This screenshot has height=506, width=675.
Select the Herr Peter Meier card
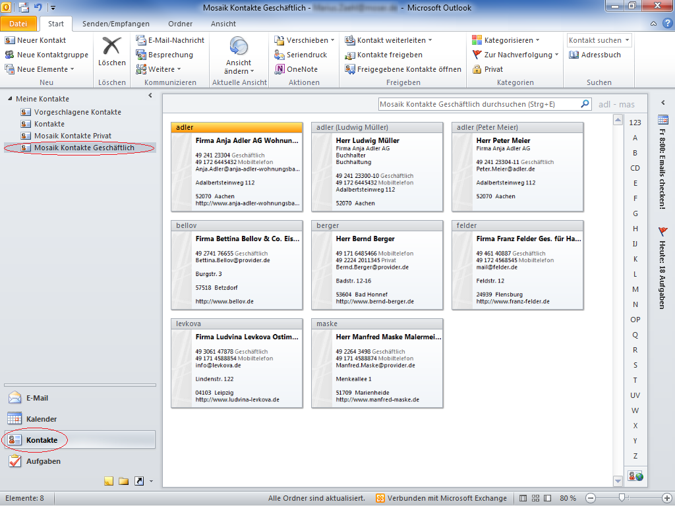point(517,167)
